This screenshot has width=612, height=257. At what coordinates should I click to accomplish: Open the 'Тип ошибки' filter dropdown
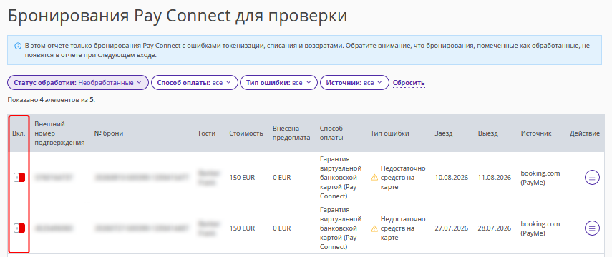(278, 83)
